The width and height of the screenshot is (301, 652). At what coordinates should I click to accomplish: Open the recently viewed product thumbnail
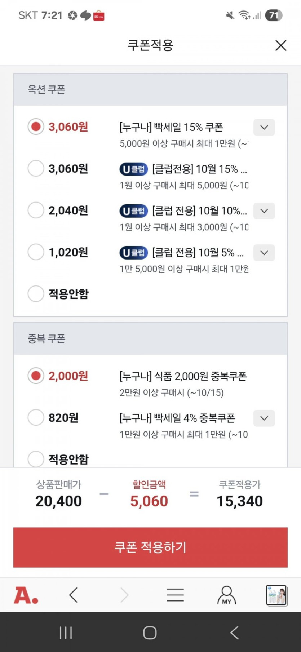click(276, 595)
